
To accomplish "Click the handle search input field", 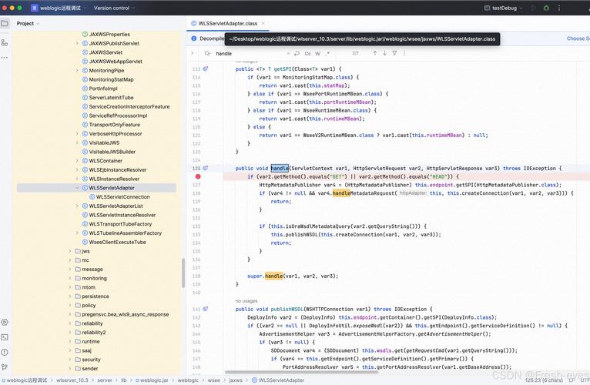I will point(250,53).
